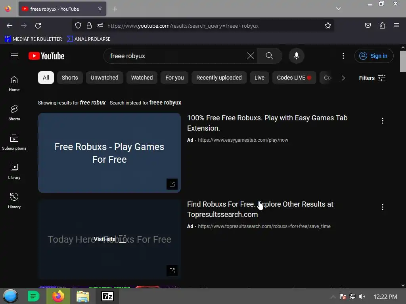Save to Pocket using the Pocket icon
The height and width of the screenshot is (304, 406).
[x=368, y=25]
